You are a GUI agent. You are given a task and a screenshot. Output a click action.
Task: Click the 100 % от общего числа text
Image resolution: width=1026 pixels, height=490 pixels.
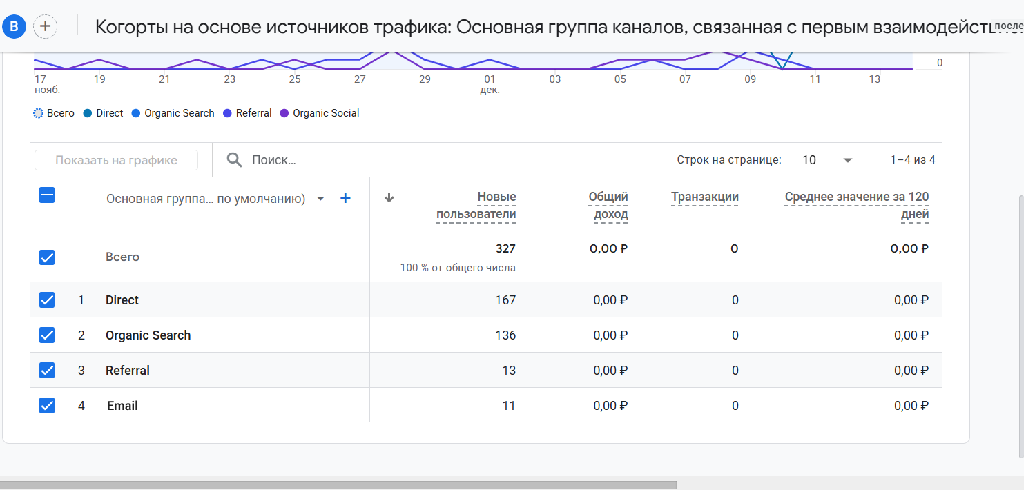pos(458,268)
